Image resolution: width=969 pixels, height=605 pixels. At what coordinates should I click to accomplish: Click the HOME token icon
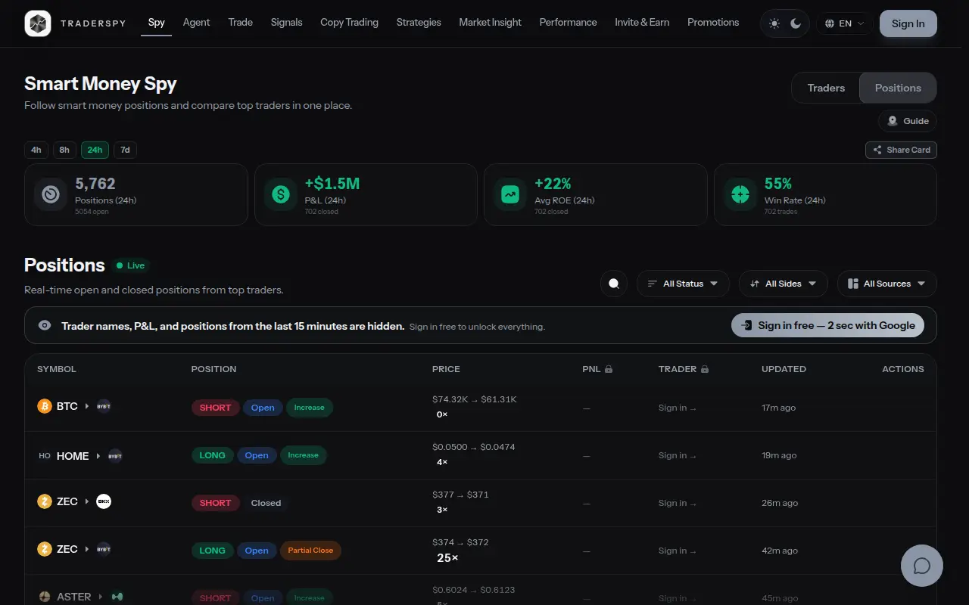pos(45,455)
